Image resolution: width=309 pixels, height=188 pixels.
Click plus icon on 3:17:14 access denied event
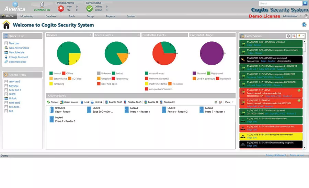[x=299, y=91]
